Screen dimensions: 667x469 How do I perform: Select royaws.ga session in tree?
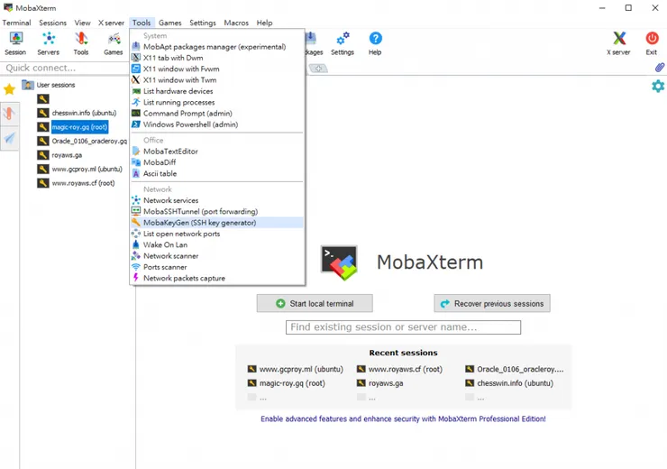[x=59, y=155]
